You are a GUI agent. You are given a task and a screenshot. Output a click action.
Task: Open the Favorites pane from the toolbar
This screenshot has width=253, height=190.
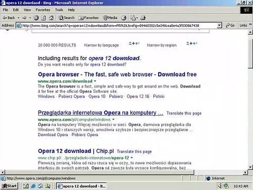(89, 18)
